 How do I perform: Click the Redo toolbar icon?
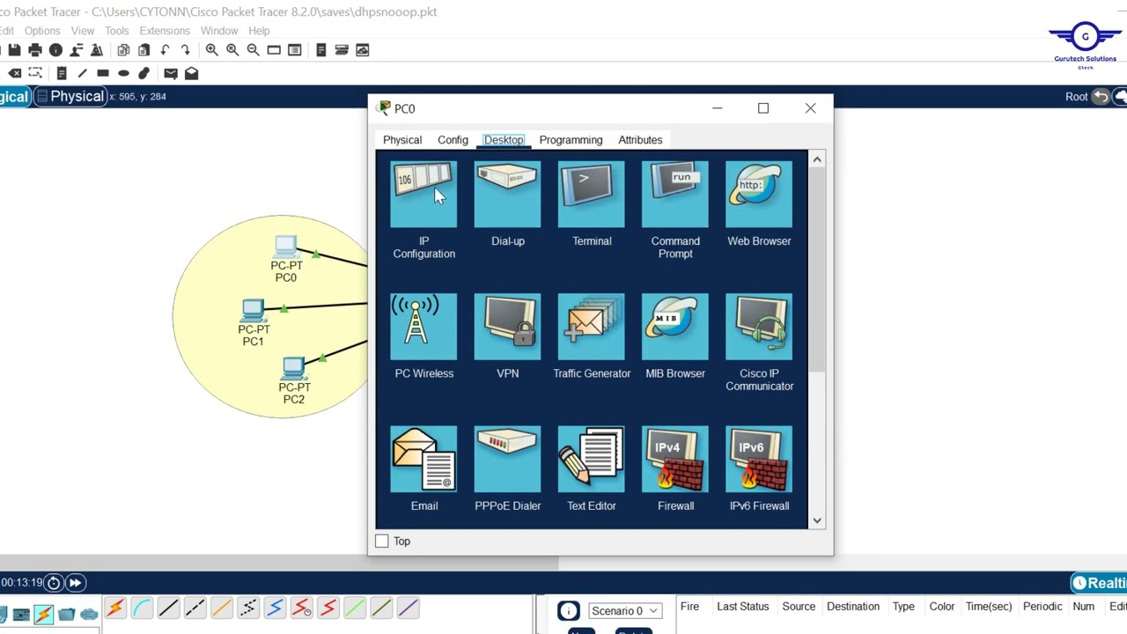(x=185, y=50)
